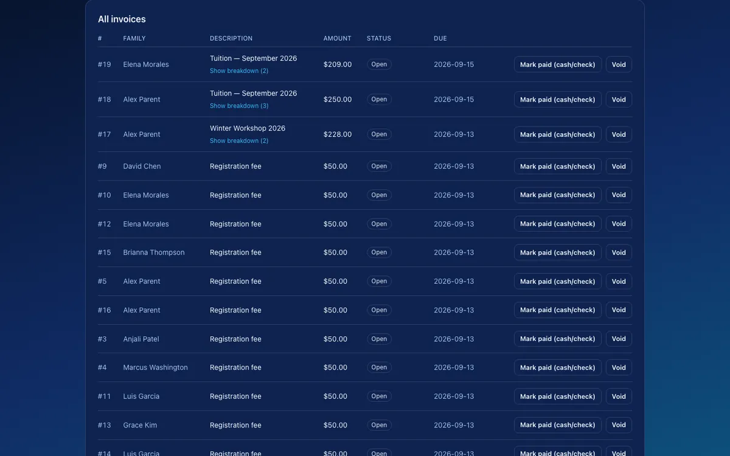This screenshot has width=730, height=456.
Task: Click the Open status badge on invoice #17
Action: coord(379,134)
